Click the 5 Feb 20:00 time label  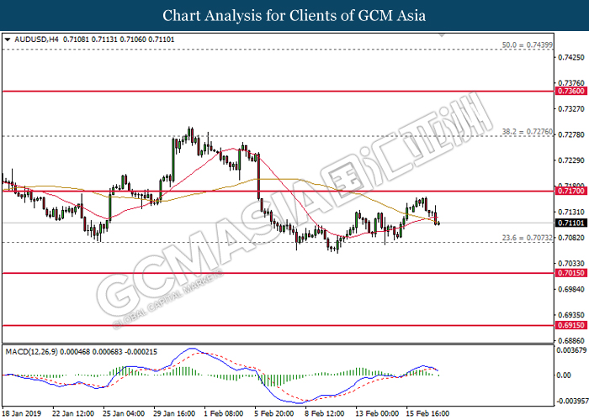(273, 413)
